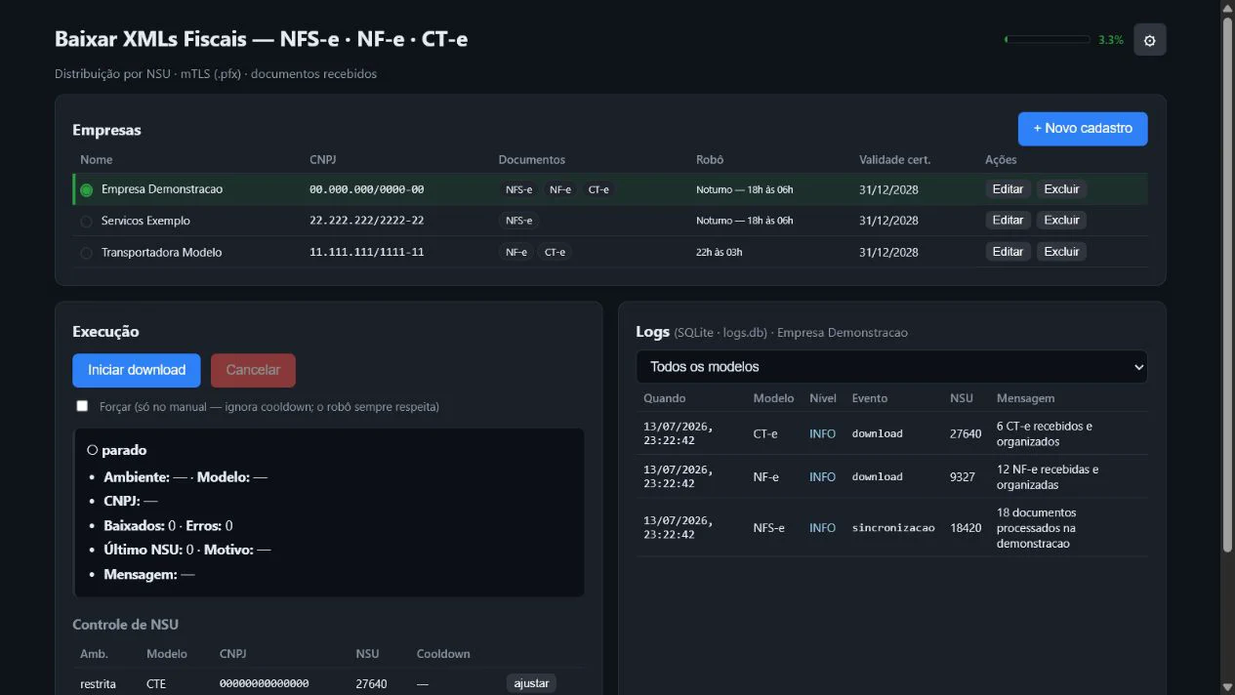Click the 3.3% progress bar
This screenshot has width=1235, height=695.
click(x=1047, y=40)
